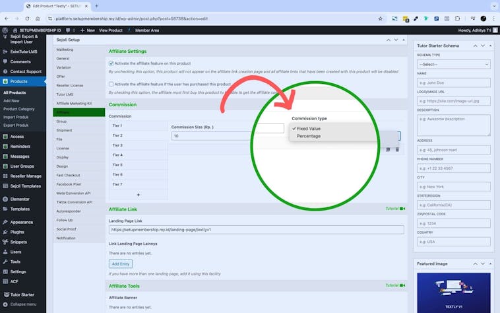The width and height of the screenshot is (500, 313).
Task: Enable affiliate feature for purchased users checkbox
Action: click(111, 85)
